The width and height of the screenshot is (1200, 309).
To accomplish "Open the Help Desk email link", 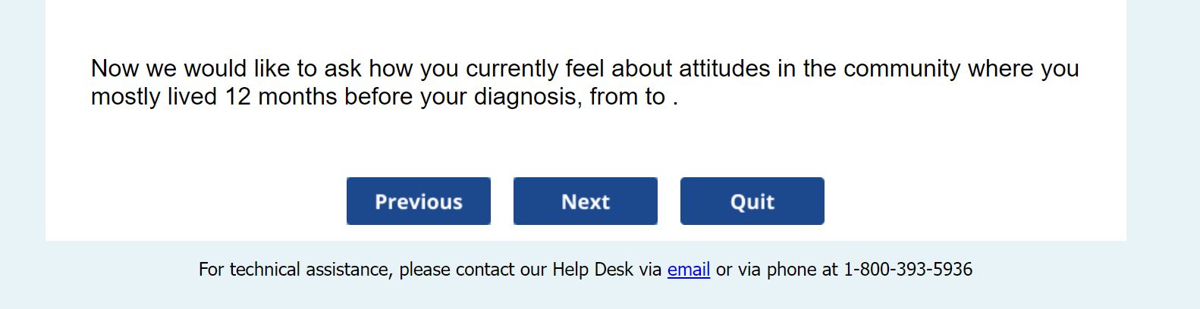I will 688,270.
